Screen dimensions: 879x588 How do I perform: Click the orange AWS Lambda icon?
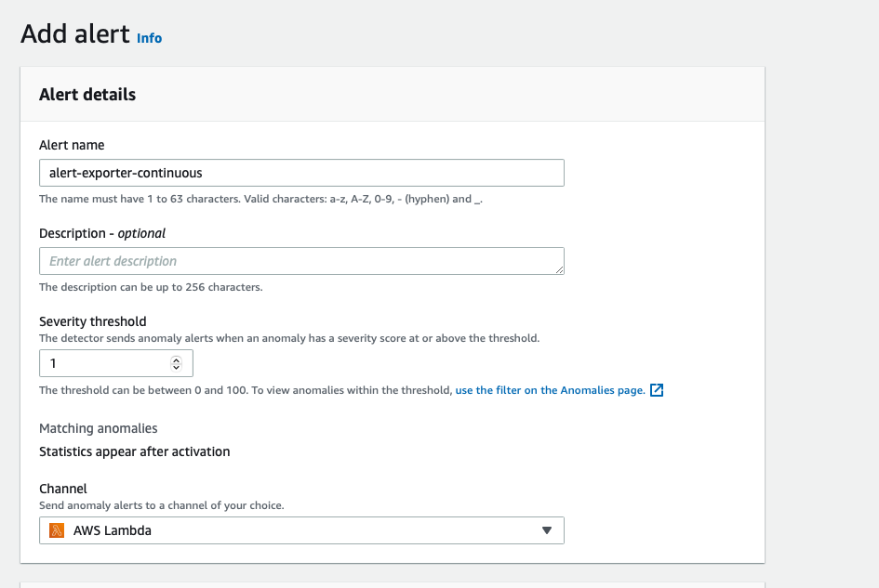click(57, 530)
